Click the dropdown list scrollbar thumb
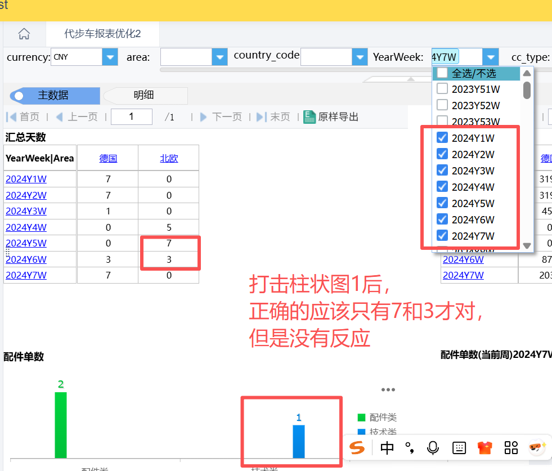 click(x=527, y=90)
